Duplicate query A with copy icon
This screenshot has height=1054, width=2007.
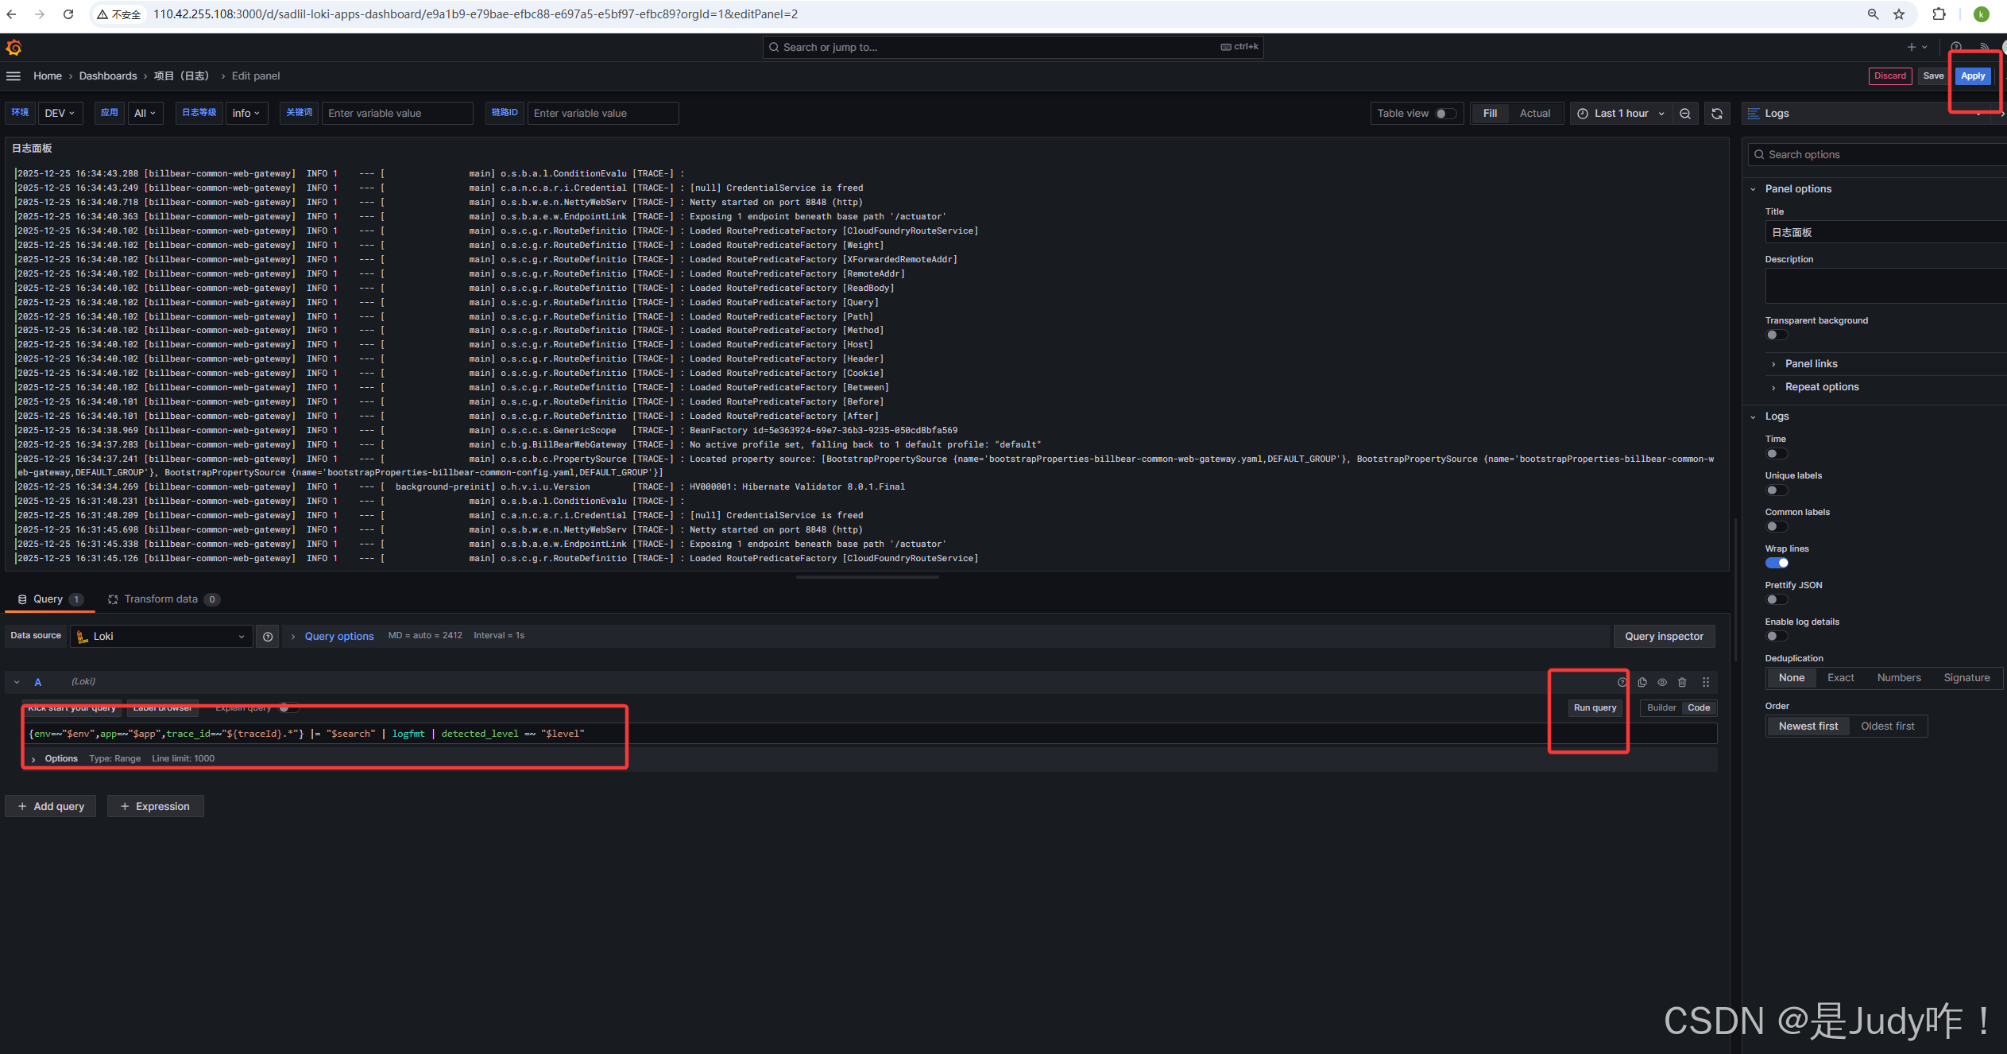(1642, 682)
